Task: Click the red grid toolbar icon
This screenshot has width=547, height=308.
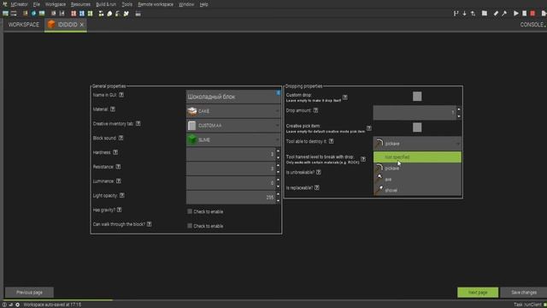Action: (x=74, y=14)
